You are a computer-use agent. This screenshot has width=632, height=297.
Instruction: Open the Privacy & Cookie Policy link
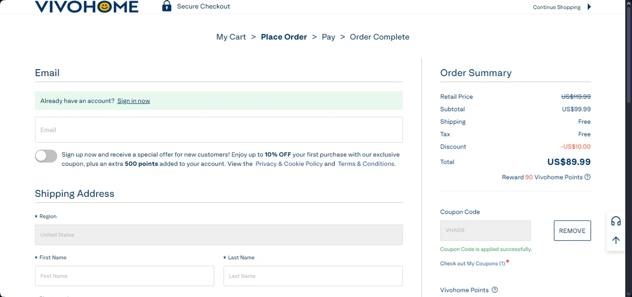click(x=289, y=164)
